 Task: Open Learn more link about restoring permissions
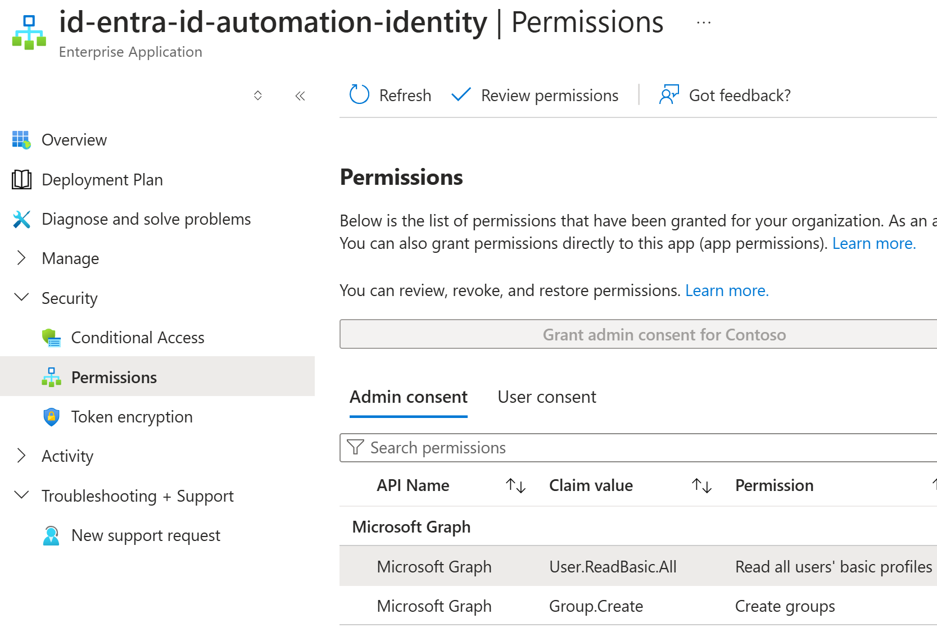727,290
